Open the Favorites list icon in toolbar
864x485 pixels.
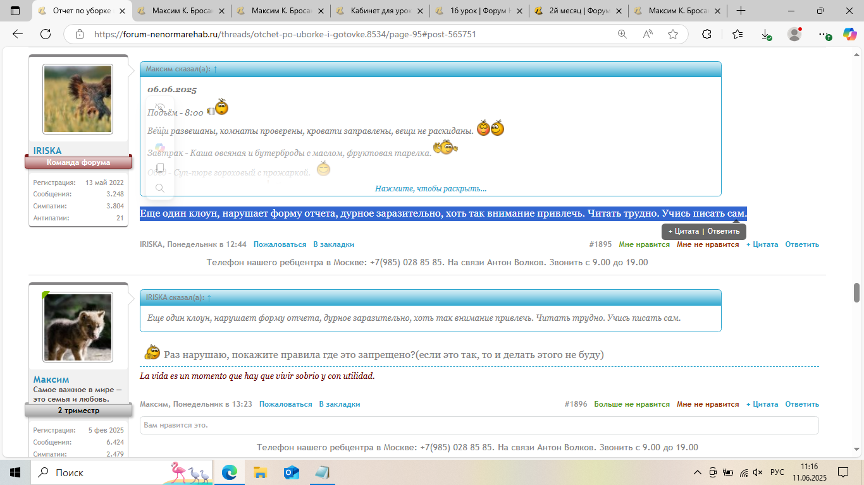point(737,35)
